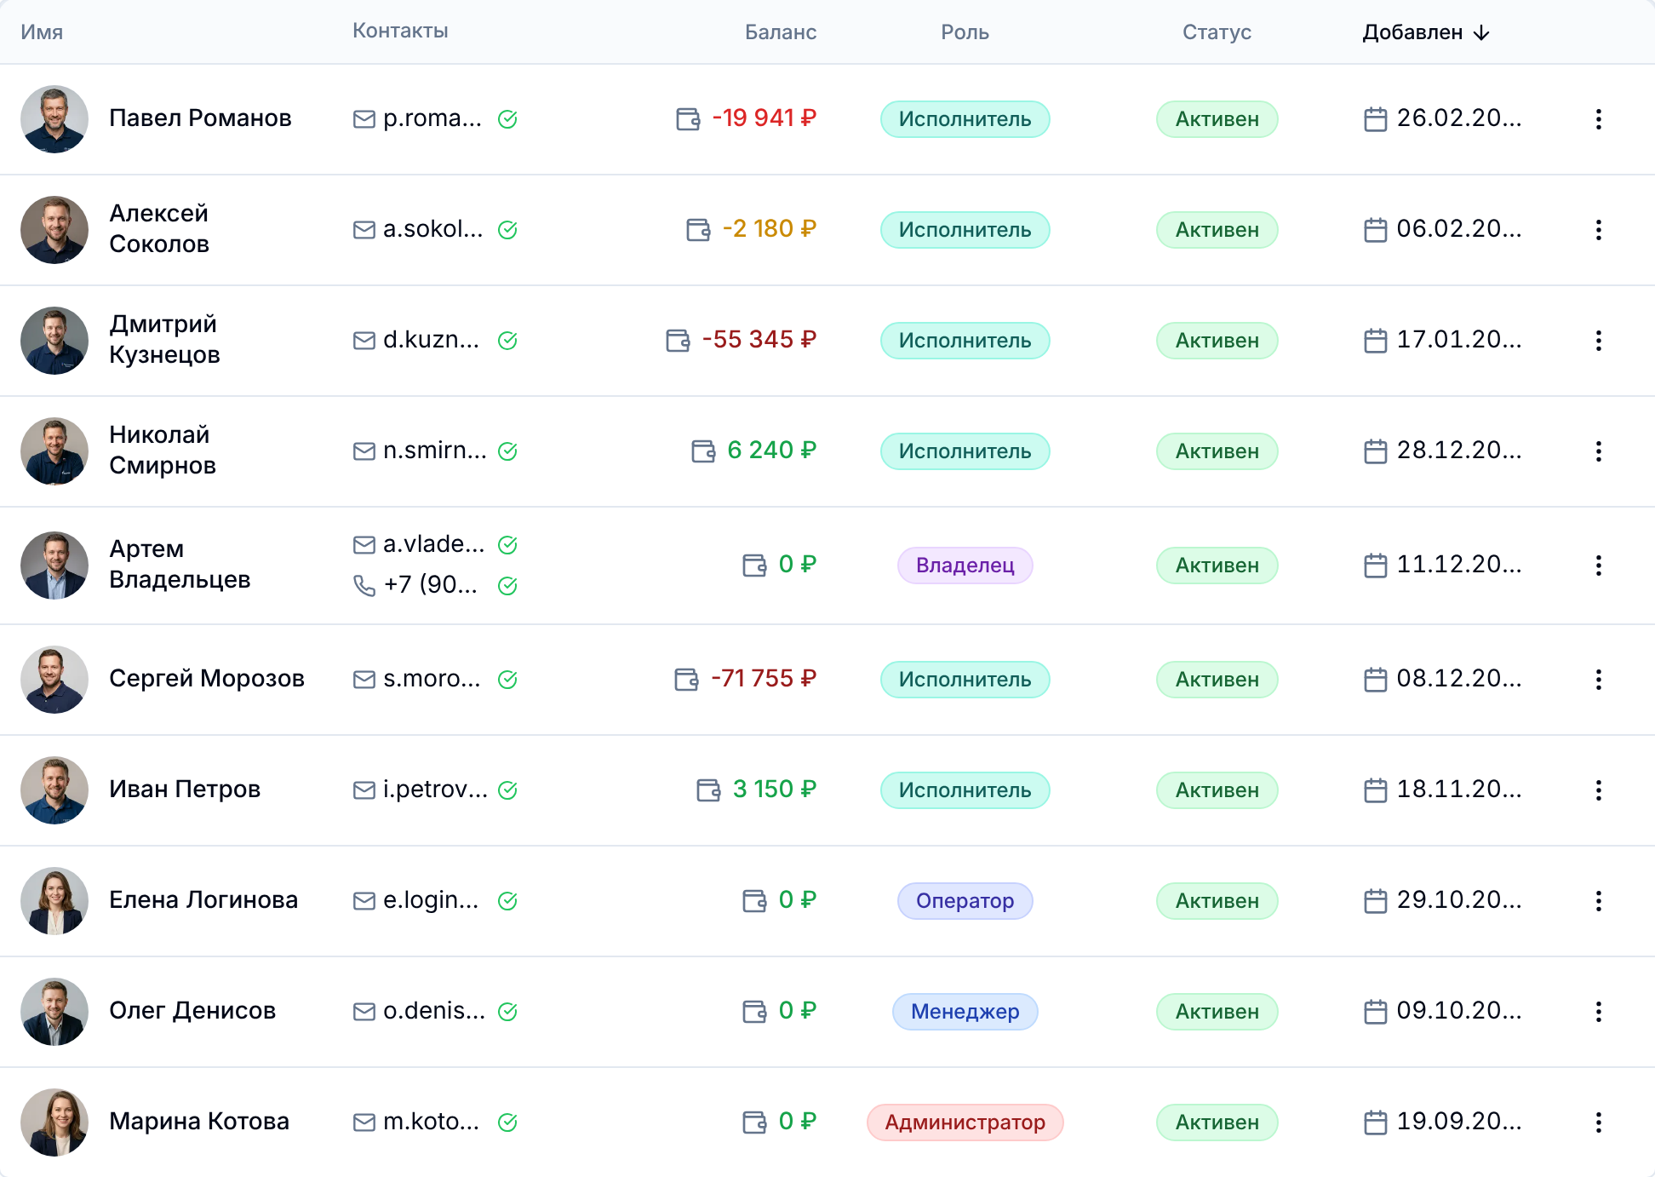Click the date 11.12.20...
Screen dimensions: 1655x1177
pyautogui.click(x=1459, y=565)
